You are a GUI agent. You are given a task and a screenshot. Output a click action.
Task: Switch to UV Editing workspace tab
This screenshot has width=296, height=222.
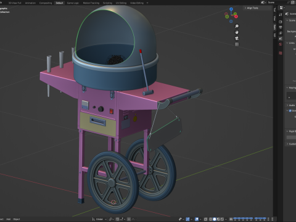click(121, 3)
